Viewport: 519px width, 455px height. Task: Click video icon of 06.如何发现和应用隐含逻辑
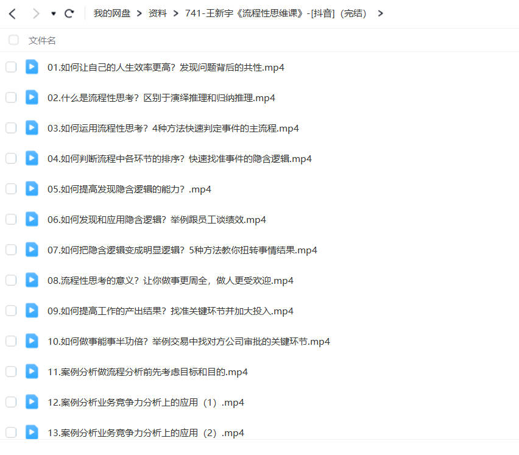pyautogui.click(x=32, y=219)
